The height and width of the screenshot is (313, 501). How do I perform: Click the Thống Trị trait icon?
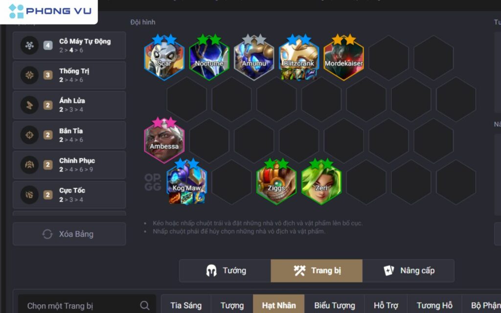[x=29, y=75]
